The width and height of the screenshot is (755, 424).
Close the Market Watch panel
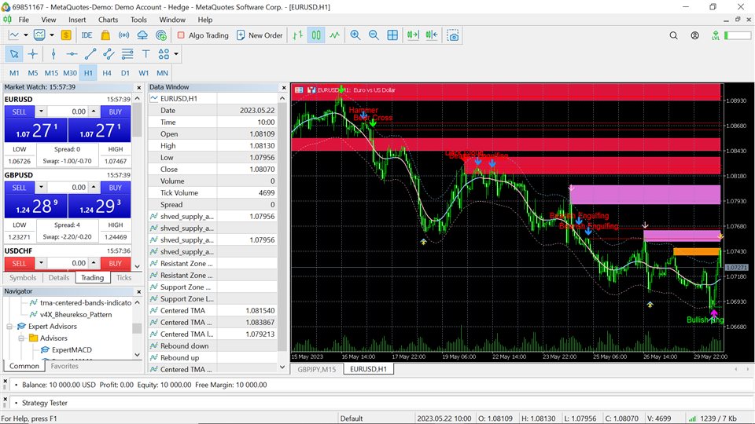[139, 87]
